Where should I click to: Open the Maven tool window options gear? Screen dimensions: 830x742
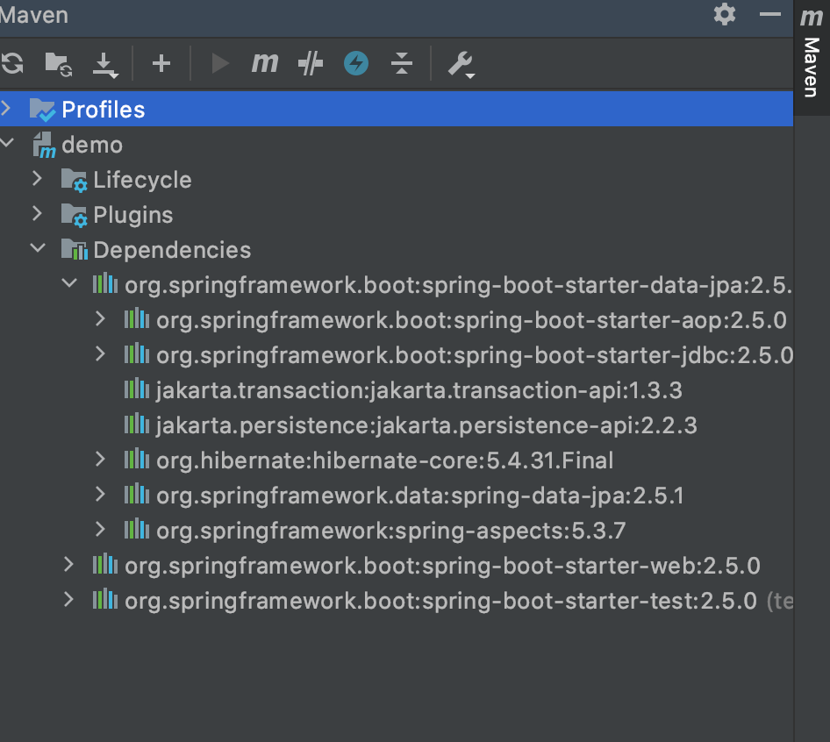click(725, 15)
